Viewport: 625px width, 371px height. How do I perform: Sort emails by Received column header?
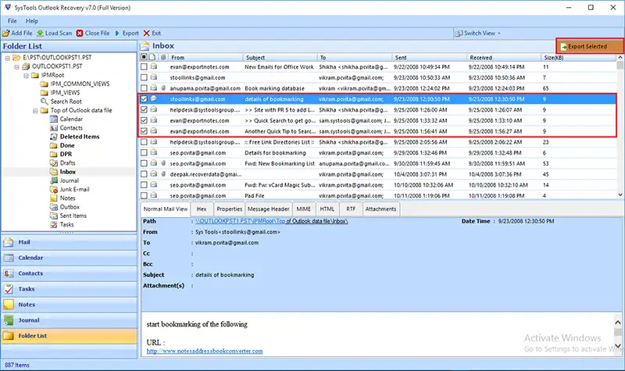pyautogui.click(x=503, y=57)
